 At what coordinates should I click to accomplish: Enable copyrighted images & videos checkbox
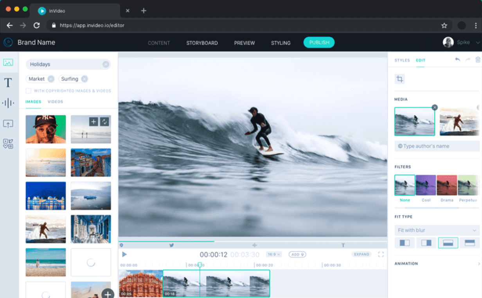click(29, 91)
